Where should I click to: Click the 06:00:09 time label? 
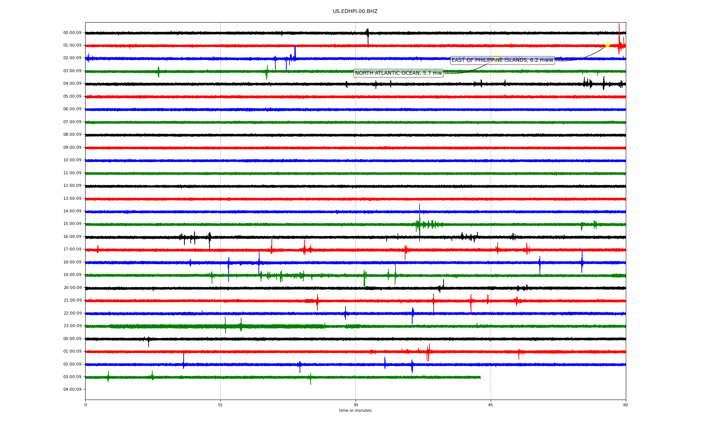72,109
